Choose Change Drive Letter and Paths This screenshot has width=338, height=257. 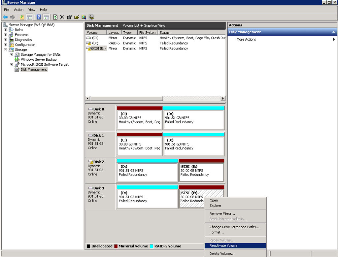pyautogui.click(x=235, y=227)
